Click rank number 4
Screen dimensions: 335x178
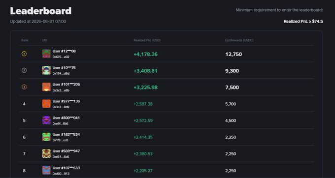(x=24, y=104)
